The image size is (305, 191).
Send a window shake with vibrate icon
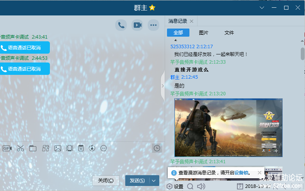coord(70,148)
